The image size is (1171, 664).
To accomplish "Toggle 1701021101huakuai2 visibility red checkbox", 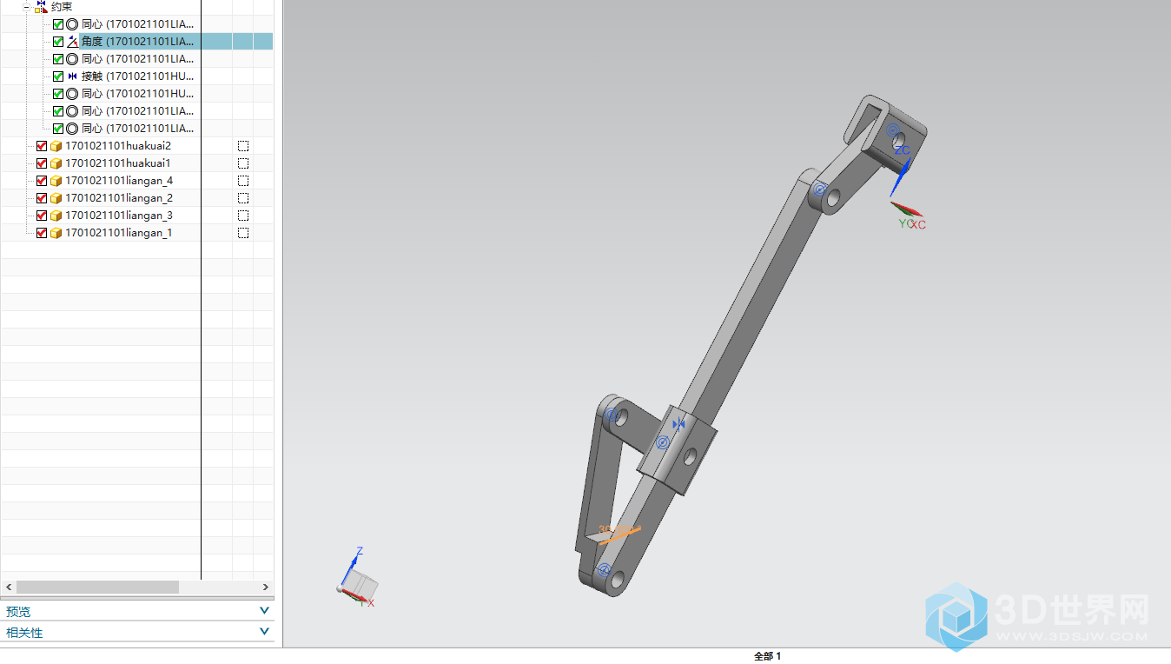I will (42, 146).
